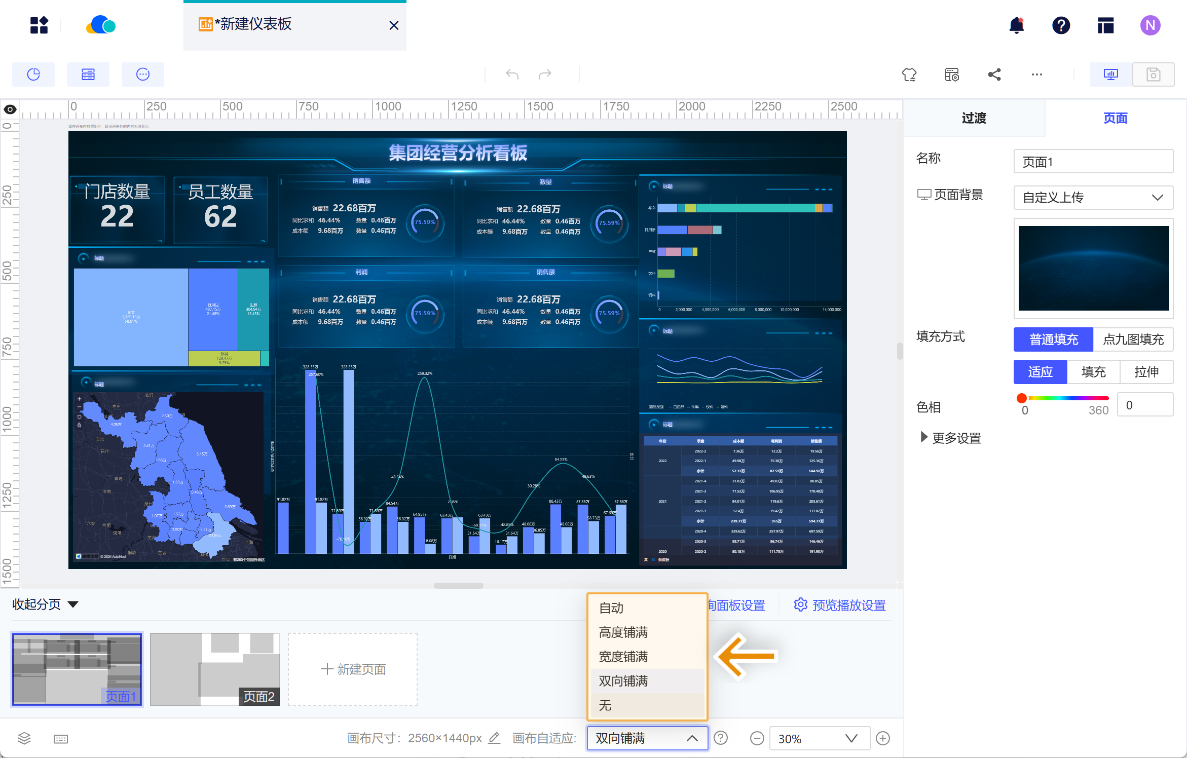
Task: Click the edit canvas size pencil icon
Action: click(x=494, y=738)
